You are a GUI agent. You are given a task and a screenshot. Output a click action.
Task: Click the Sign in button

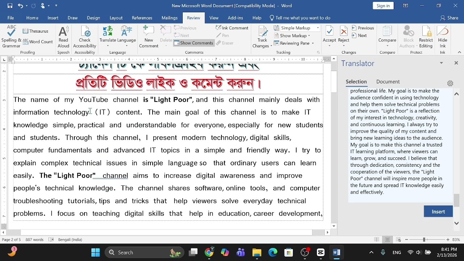pyautogui.click(x=383, y=6)
